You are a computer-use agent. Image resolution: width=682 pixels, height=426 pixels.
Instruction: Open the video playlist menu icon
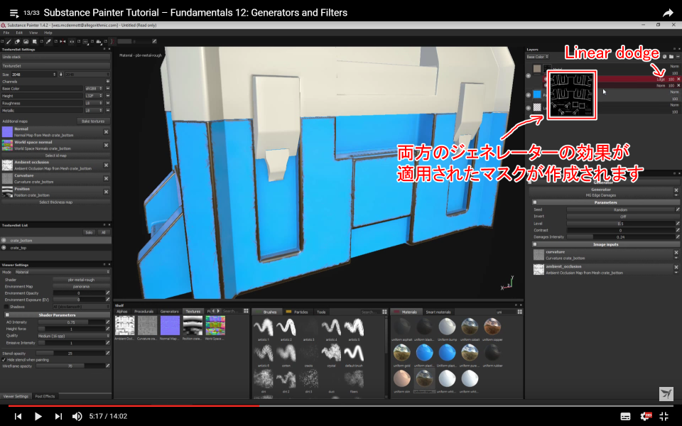[x=14, y=13]
